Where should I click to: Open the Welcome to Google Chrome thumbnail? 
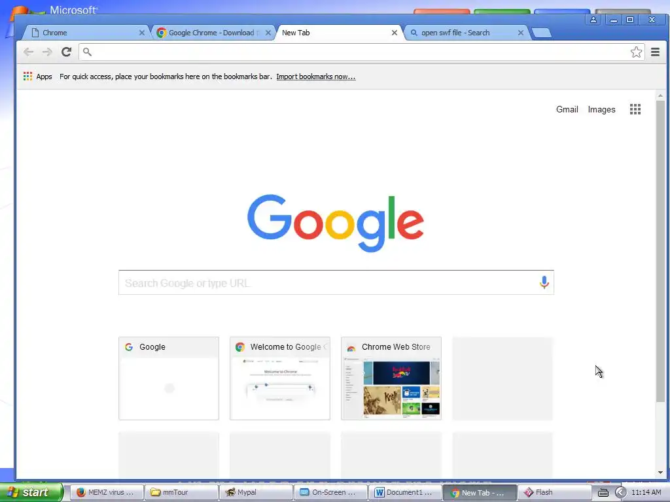(x=280, y=378)
